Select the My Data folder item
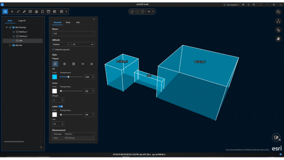This screenshot has height=160, width=284. (19, 45)
